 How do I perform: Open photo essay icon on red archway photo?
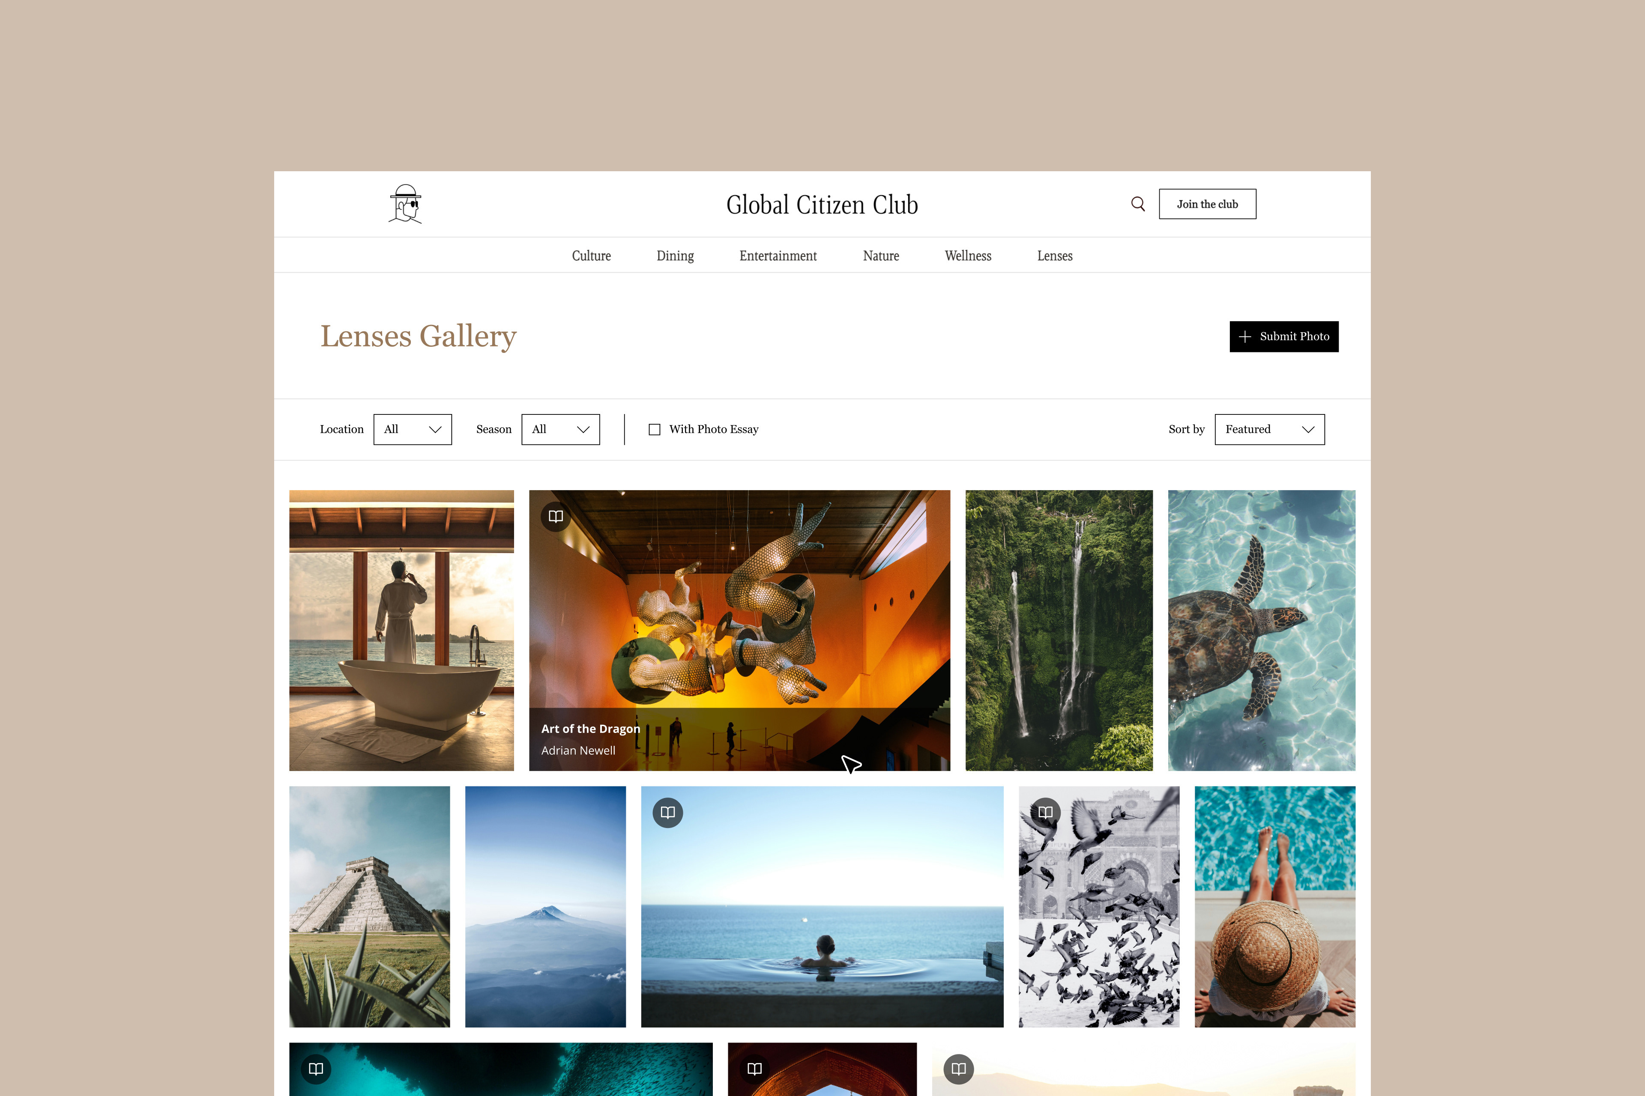pyautogui.click(x=755, y=1069)
